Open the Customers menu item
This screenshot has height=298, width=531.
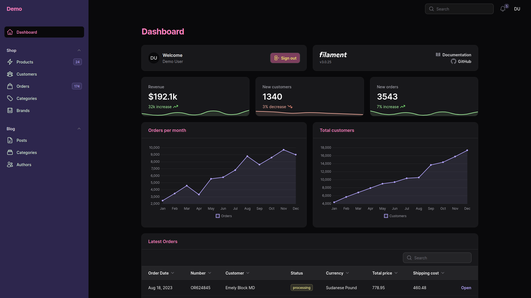(27, 74)
